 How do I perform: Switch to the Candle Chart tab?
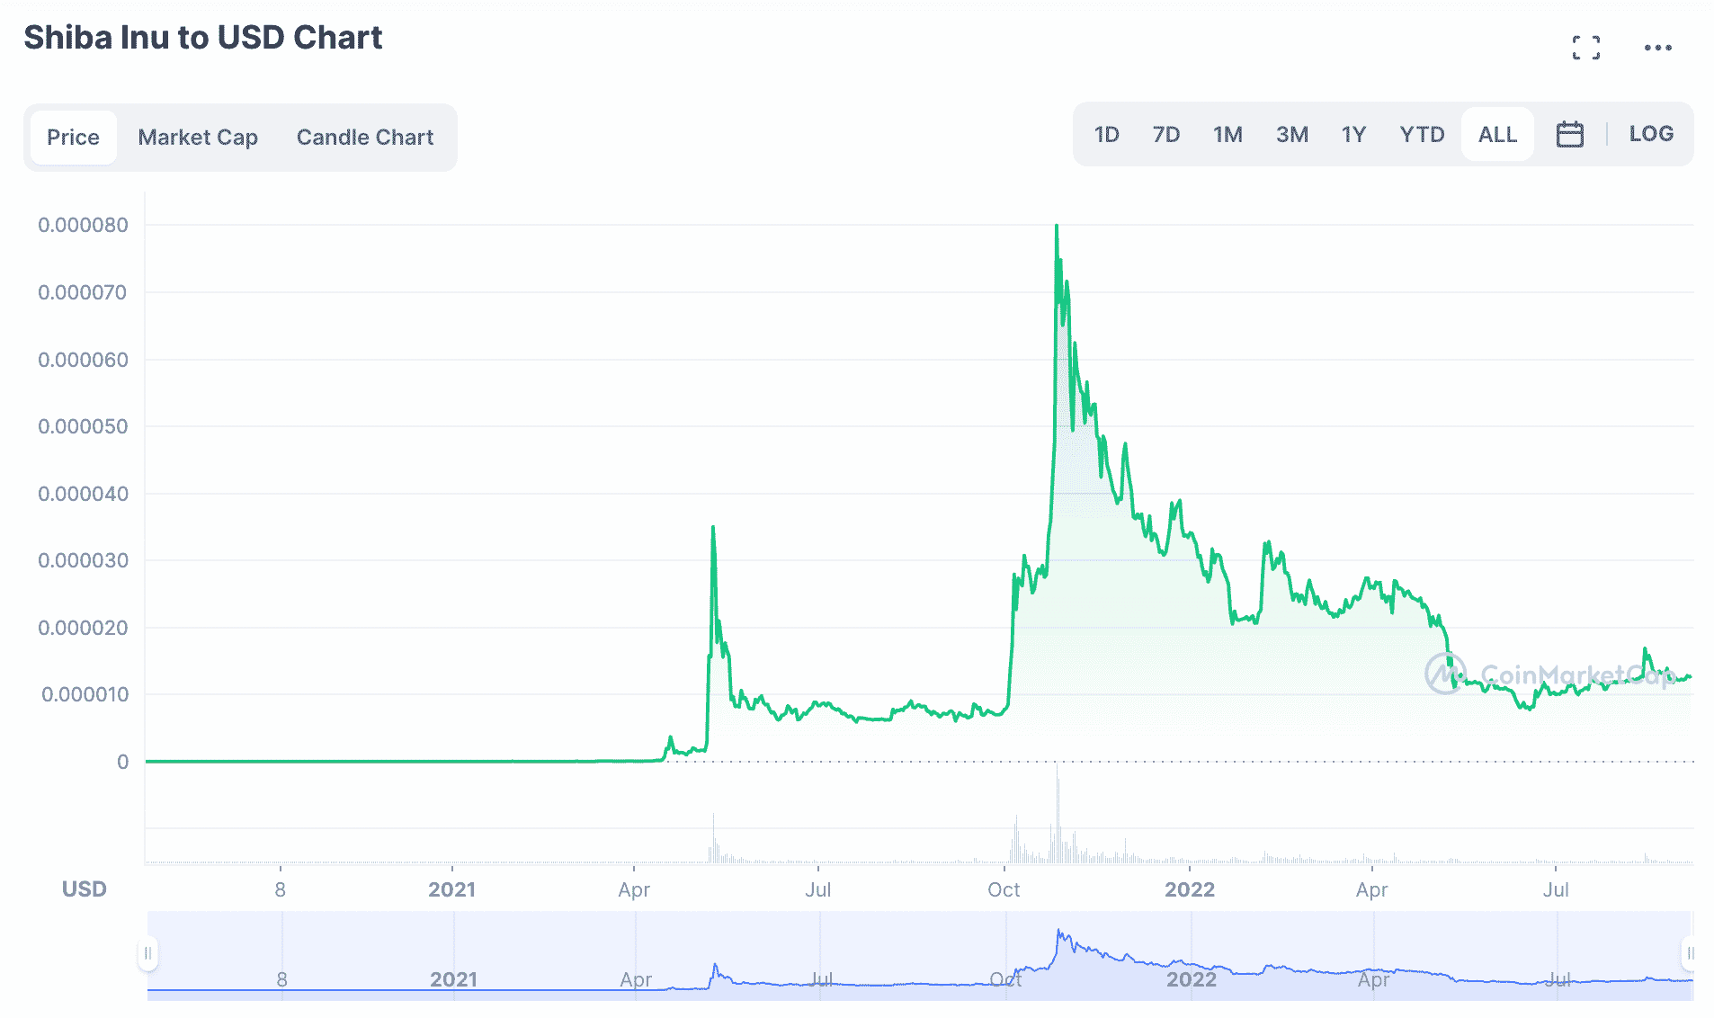pos(365,137)
